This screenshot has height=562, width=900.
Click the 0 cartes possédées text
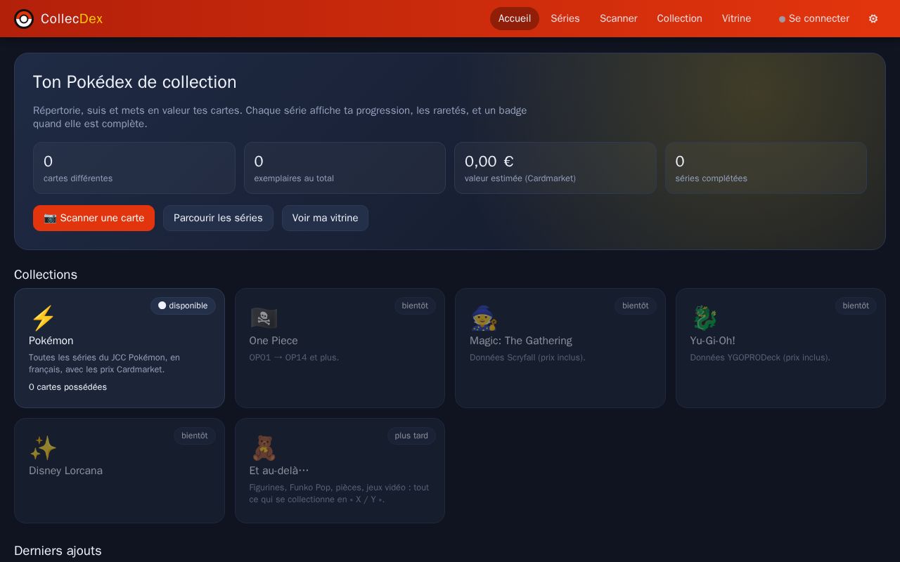pos(67,387)
